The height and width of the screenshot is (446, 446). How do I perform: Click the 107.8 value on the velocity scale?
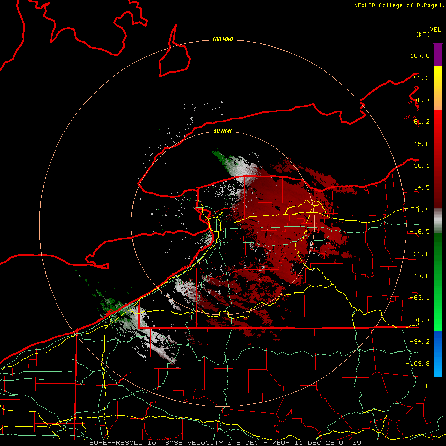pos(420,56)
